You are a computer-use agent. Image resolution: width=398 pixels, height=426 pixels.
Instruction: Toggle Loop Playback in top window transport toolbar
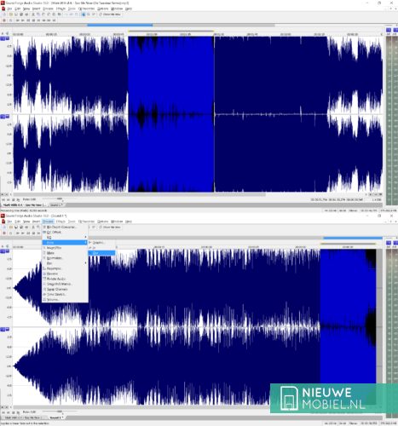click(x=11, y=20)
